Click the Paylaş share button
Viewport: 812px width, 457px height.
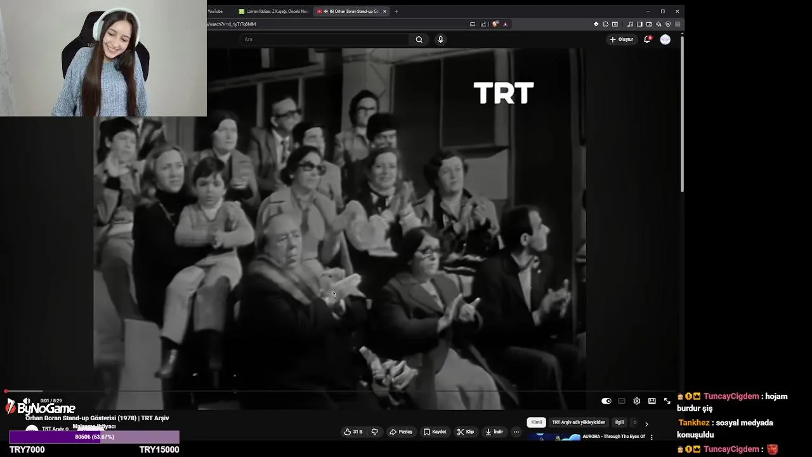401,432
